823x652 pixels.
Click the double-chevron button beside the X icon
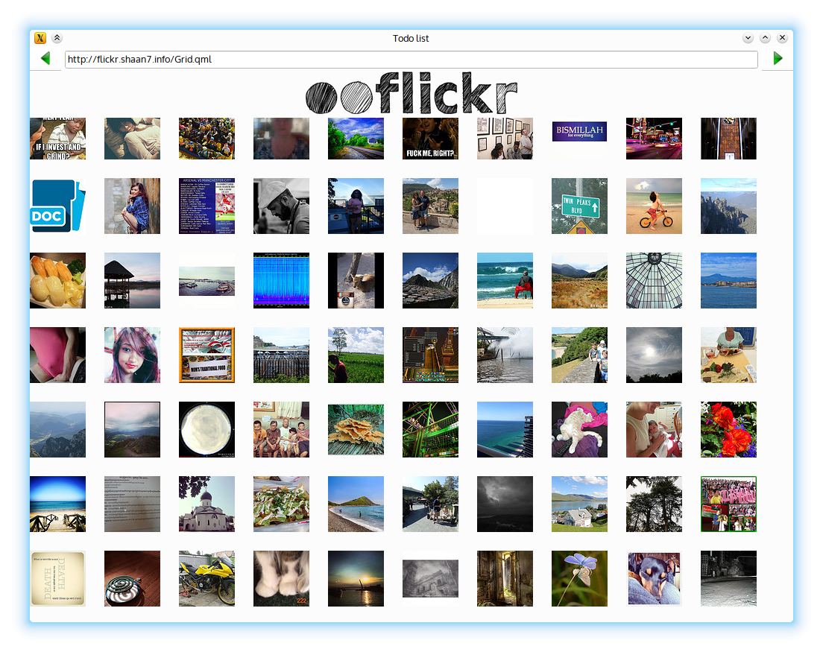(57, 38)
